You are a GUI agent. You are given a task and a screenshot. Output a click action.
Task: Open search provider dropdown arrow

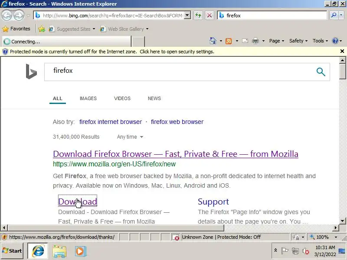(341, 15)
